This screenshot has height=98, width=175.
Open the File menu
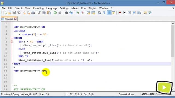pos(4,8)
